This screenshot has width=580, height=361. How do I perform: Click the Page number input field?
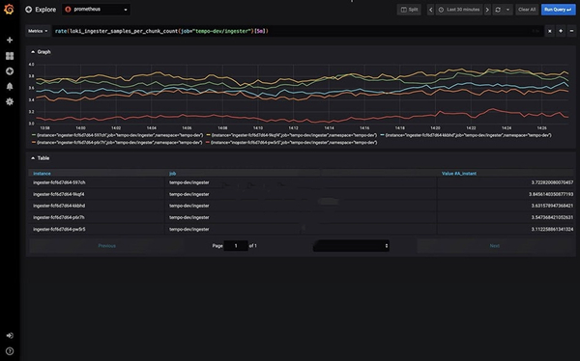[x=236, y=246]
